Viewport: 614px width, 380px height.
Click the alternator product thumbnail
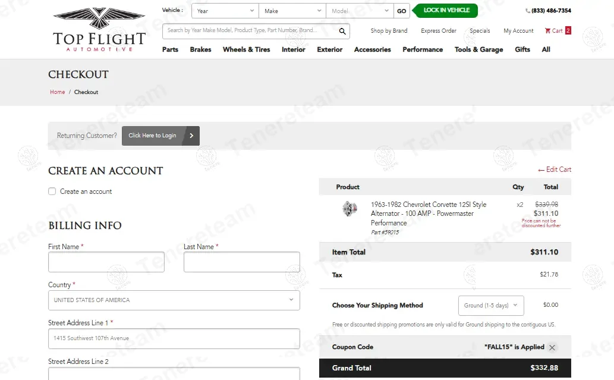click(x=349, y=209)
